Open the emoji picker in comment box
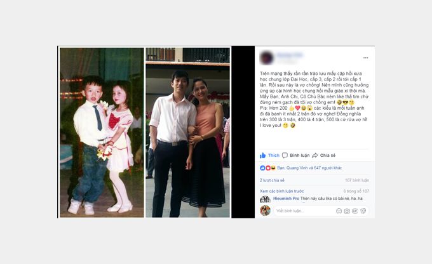This screenshot has width=432, height=264. tap(339, 211)
